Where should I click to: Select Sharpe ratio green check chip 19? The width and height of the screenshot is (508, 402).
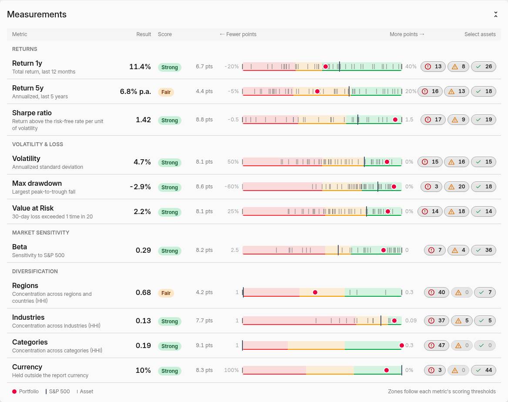tap(483, 120)
